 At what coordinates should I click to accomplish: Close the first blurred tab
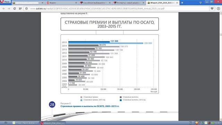pyautogui.click(x=42, y=3)
